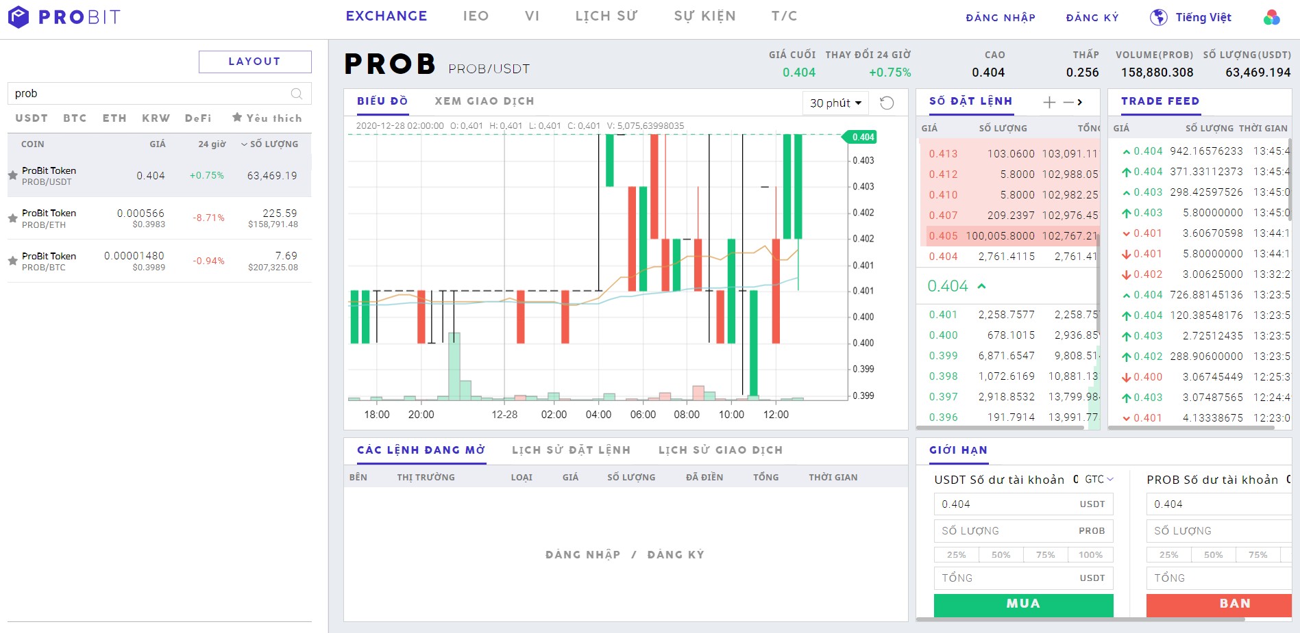This screenshot has height=633, width=1300.
Task: Click ĐĂNG KÝ in the header
Action: 1092,17
